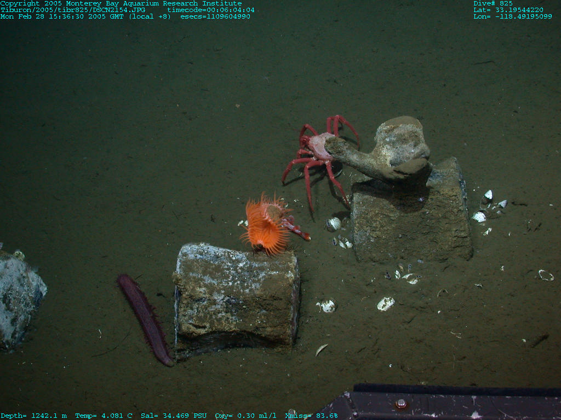
Task: Select the DSCN2154.JPG file path text
Action: click(x=81, y=10)
